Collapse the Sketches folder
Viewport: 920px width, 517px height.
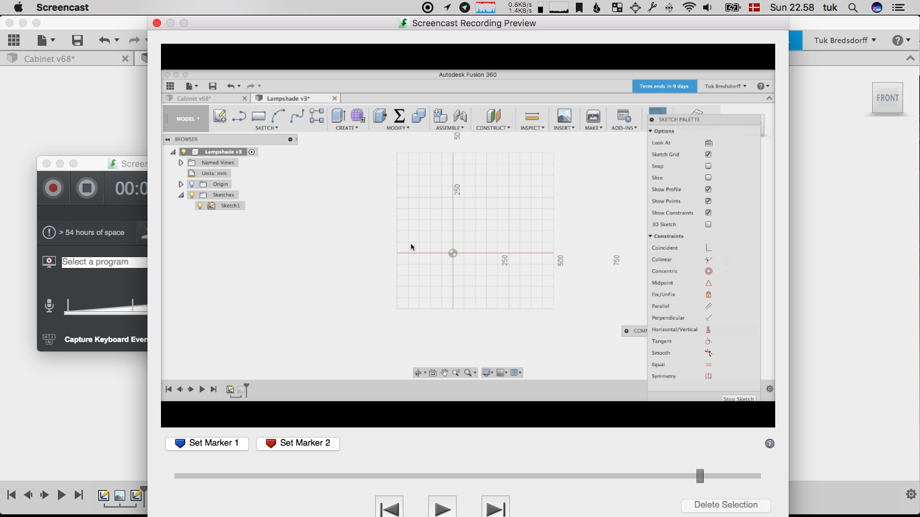[180, 195]
